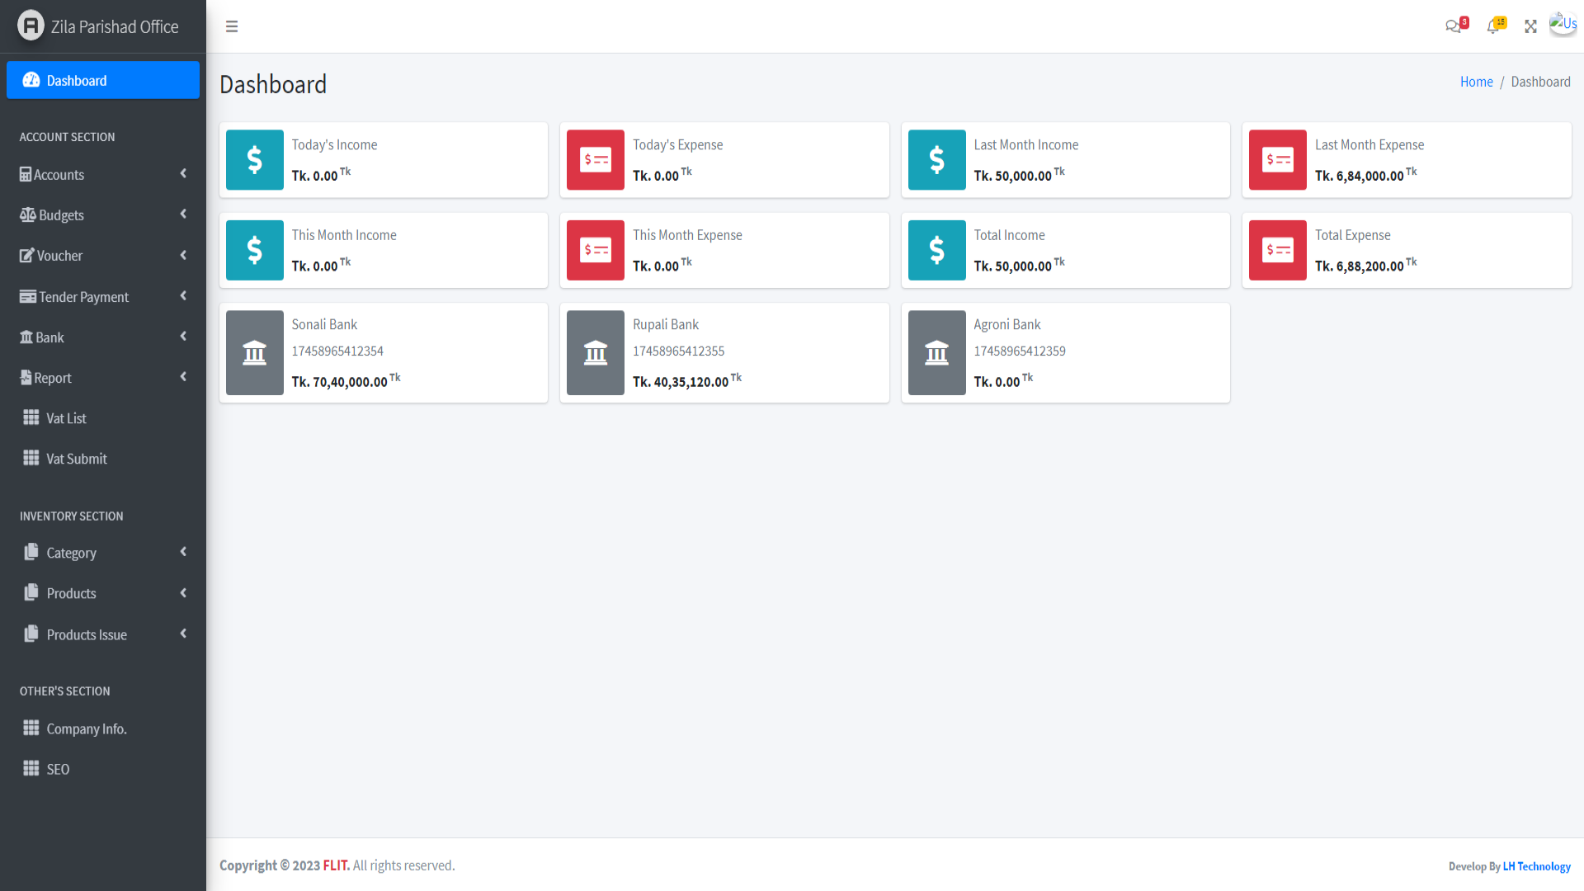Screen dimensions: 1584x891
Task: Select the Dashboard menu item
Action: 103,80
